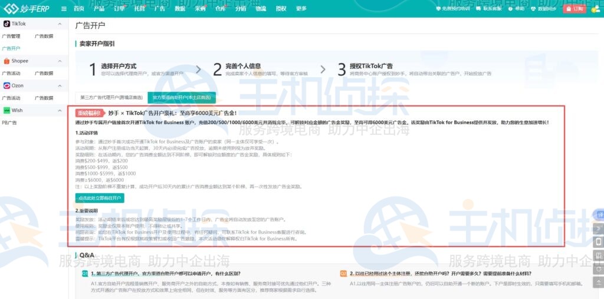Click the 数据同步 link text
Viewport: 604px width, 299px height.
547,8
